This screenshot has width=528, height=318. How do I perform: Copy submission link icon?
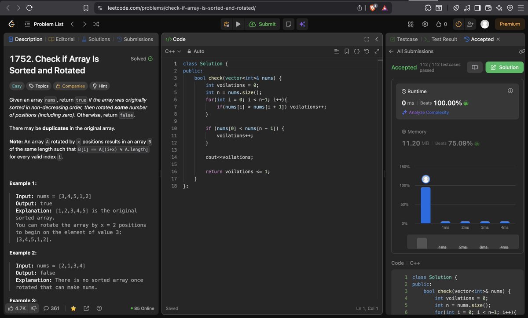(522, 51)
